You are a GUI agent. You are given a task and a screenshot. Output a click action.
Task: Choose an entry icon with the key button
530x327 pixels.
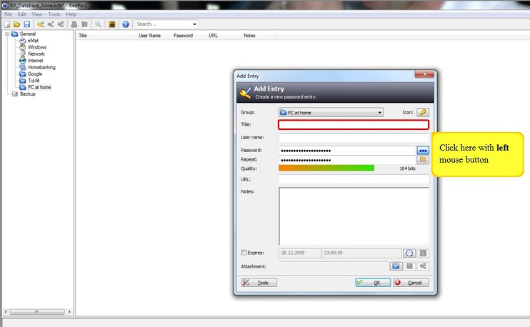click(423, 112)
